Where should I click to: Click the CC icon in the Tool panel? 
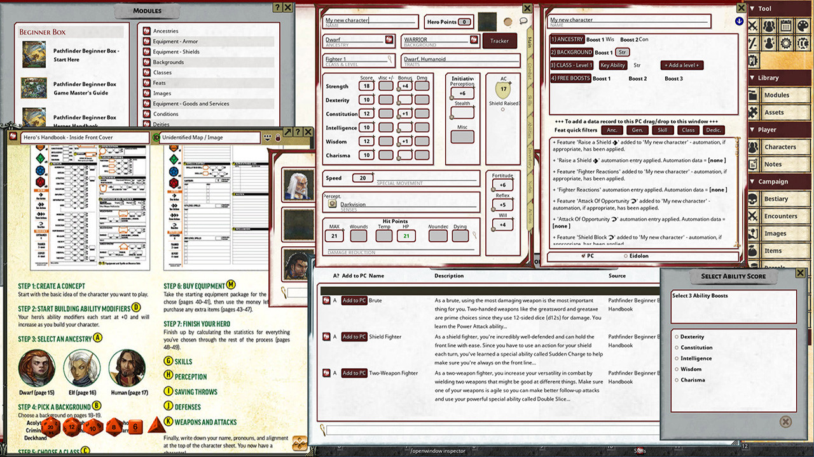click(x=803, y=43)
